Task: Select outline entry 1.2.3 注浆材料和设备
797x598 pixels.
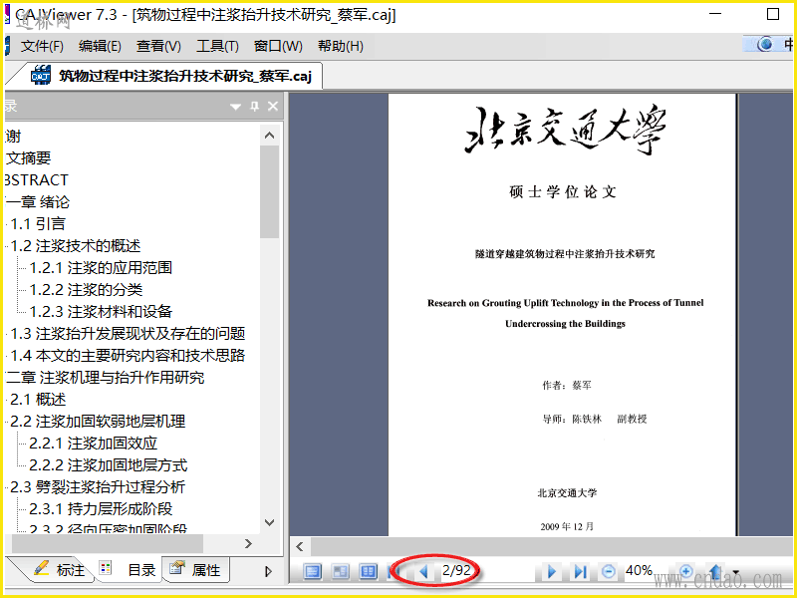Action: [101, 311]
